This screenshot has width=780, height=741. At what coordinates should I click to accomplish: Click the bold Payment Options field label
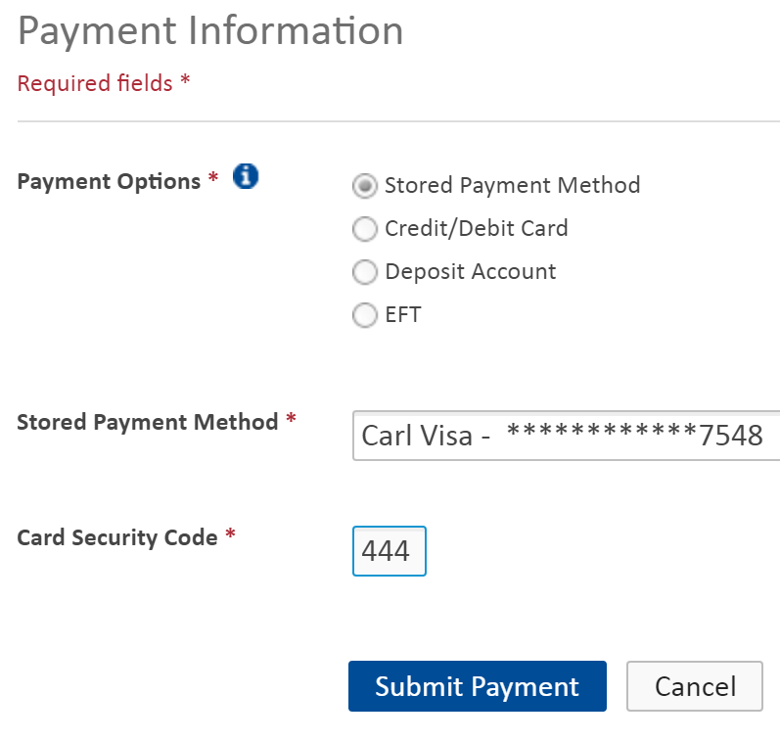(109, 181)
